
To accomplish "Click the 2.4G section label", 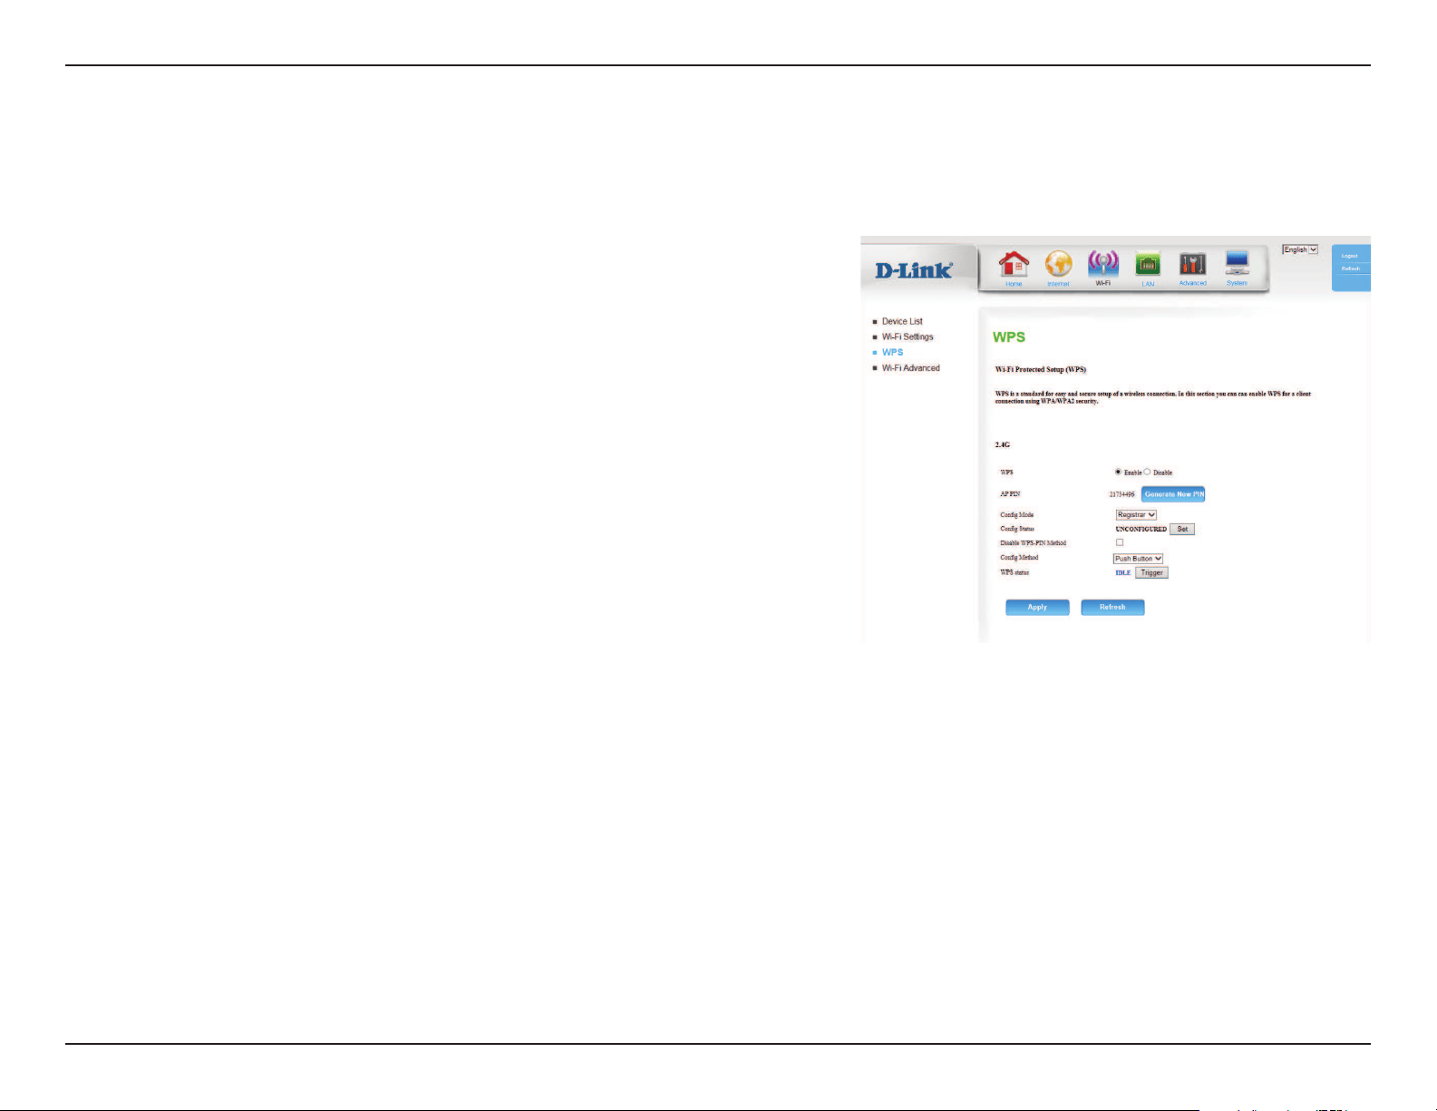I will click(x=1003, y=445).
